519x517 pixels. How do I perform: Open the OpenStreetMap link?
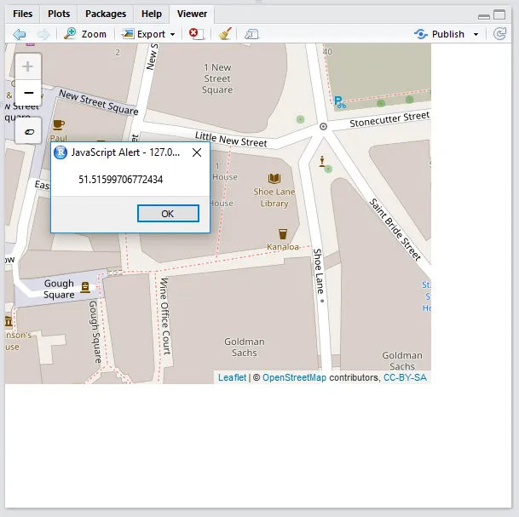pos(294,377)
